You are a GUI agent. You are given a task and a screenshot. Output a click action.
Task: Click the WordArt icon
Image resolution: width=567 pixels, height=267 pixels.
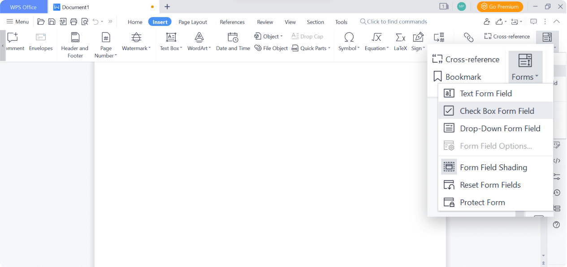(199, 42)
